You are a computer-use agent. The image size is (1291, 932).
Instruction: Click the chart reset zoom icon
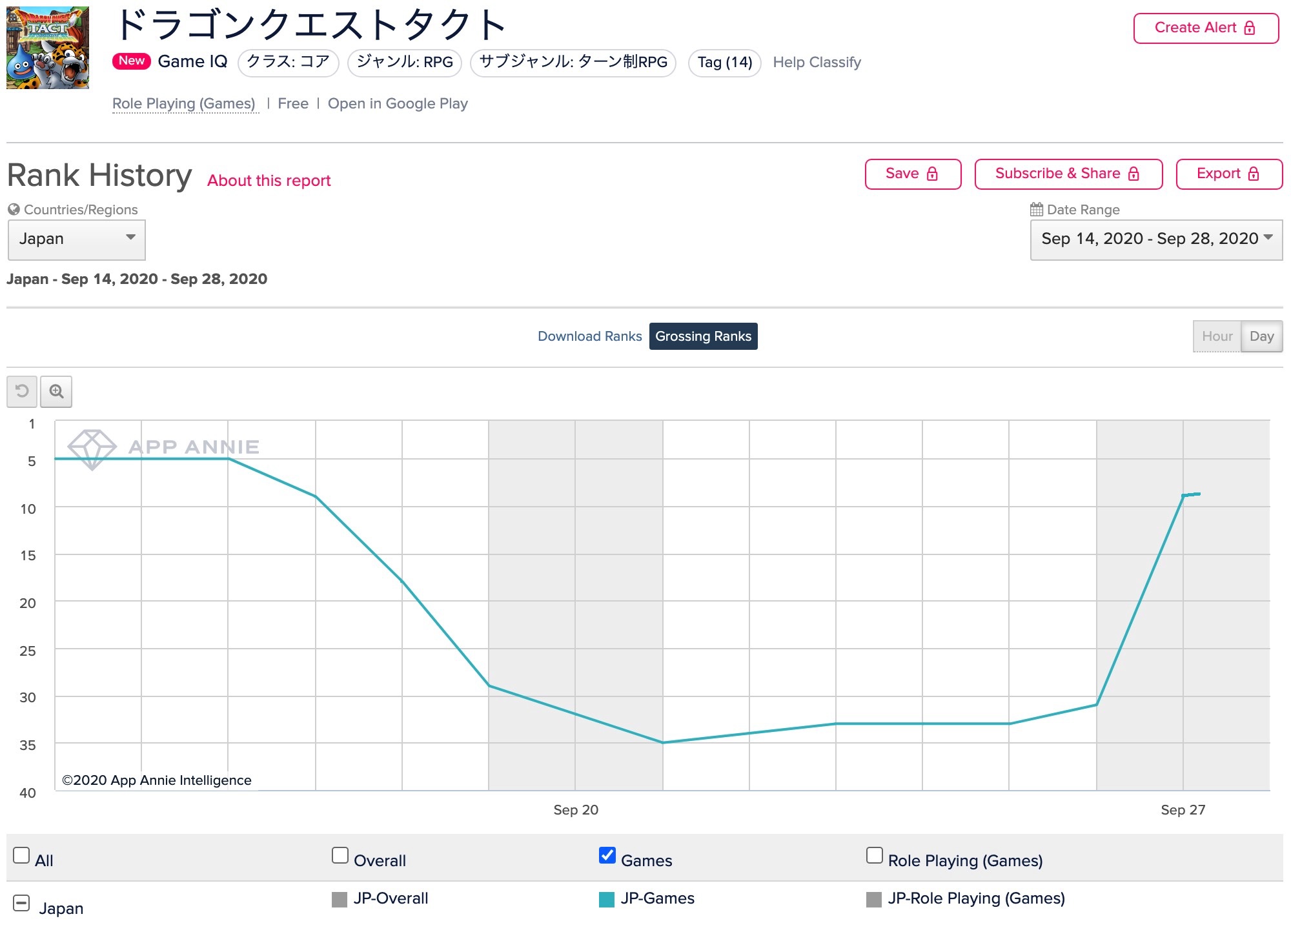point(22,391)
